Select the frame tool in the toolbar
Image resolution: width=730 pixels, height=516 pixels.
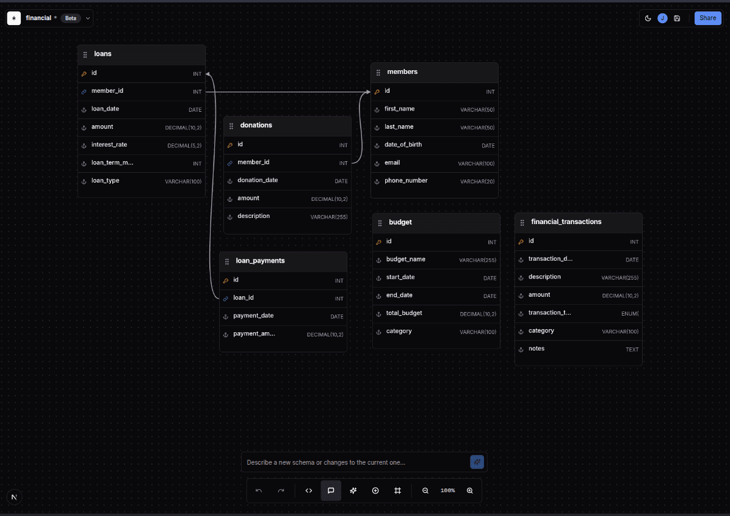397,490
